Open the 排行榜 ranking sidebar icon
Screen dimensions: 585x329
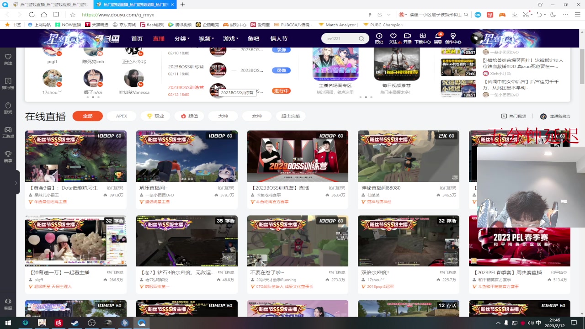point(8,83)
